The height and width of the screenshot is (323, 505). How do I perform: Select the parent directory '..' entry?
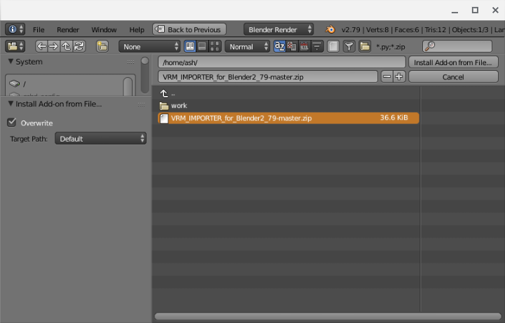click(x=288, y=94)
